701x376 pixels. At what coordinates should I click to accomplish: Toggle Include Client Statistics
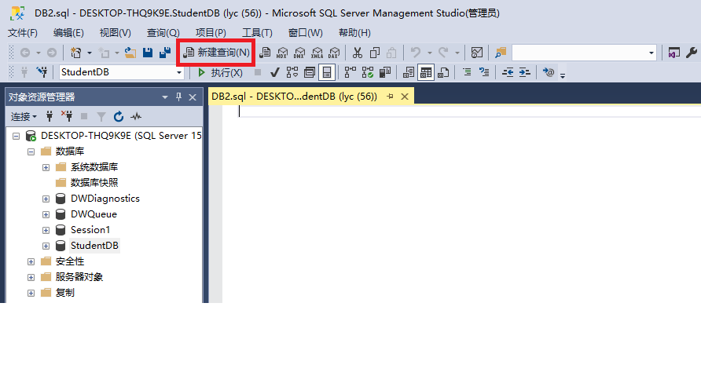coord(385,72)
